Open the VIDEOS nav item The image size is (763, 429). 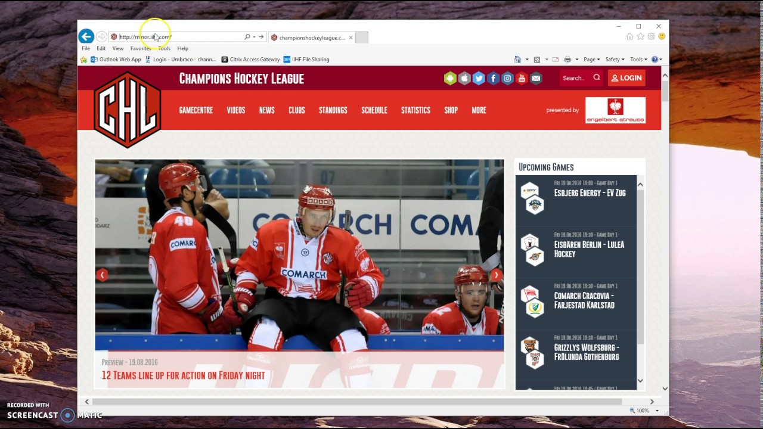236,110
